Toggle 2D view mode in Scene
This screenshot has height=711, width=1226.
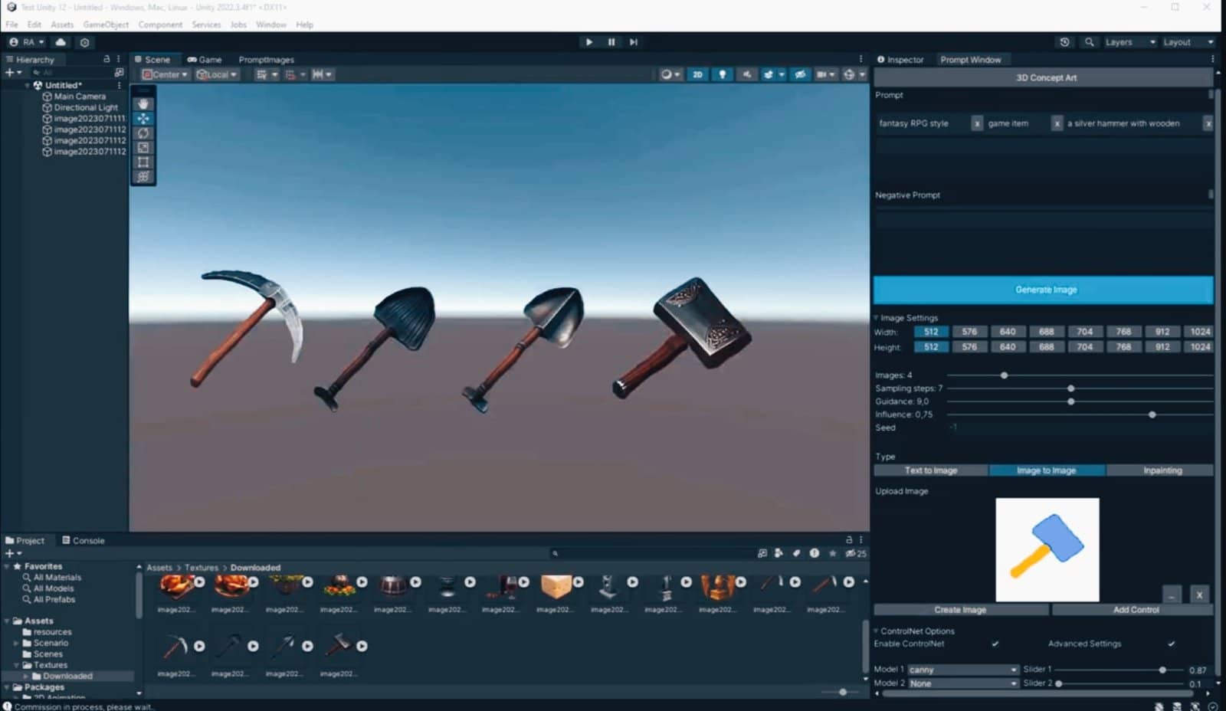click(697, 74)
